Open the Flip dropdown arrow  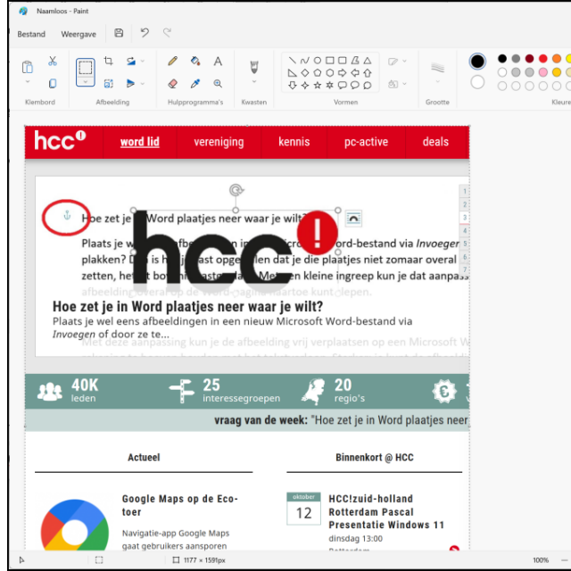(143, 84)
